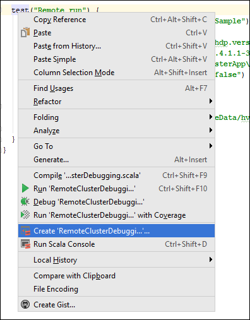Open the Analyze submenu
This screenshot has width=250, height=320.
pos(116,131)
